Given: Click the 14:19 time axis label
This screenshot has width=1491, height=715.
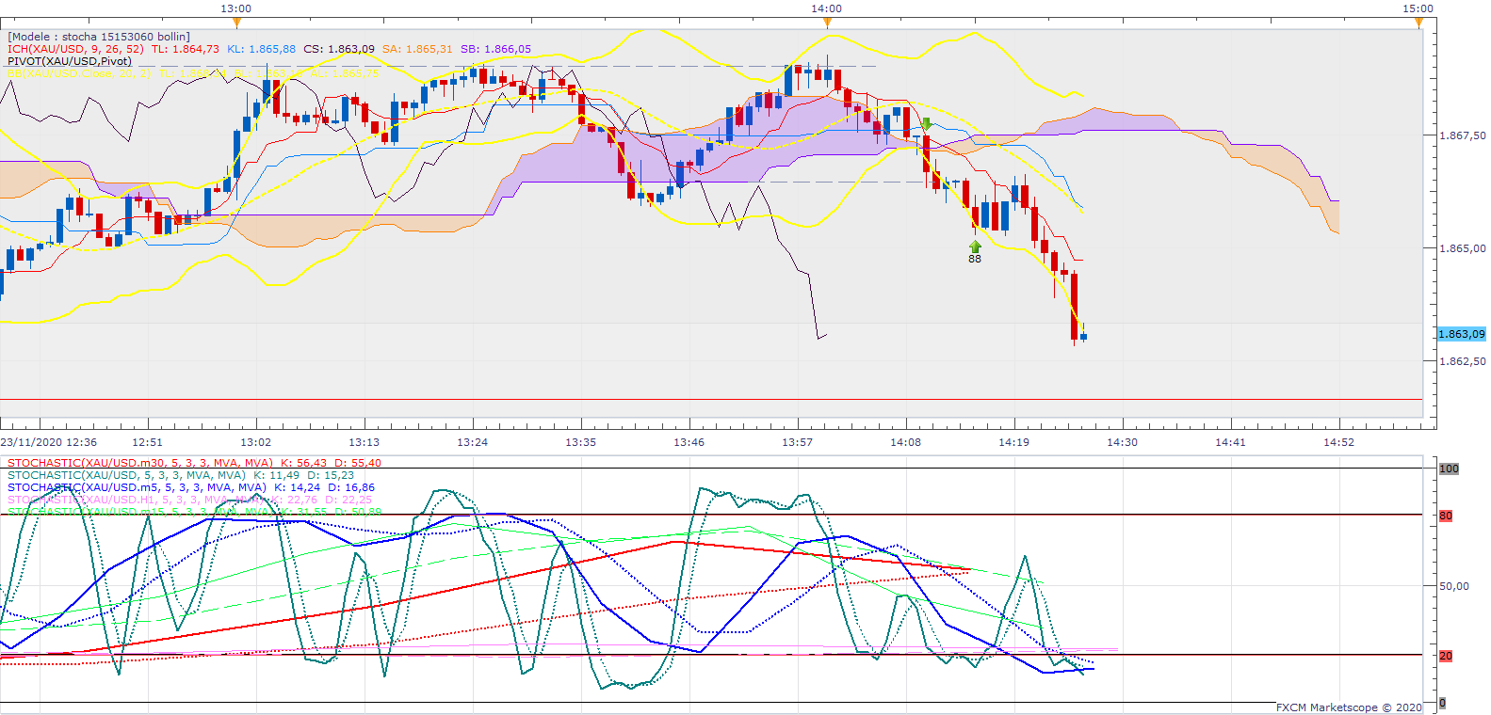Looking at the screenshot, I should pos(1013,442).
